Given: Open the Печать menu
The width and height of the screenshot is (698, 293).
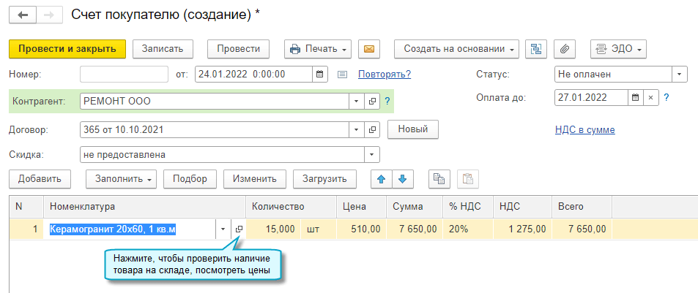Looking at the screenshot, I should pyautogui.click(x=318, y=49).
